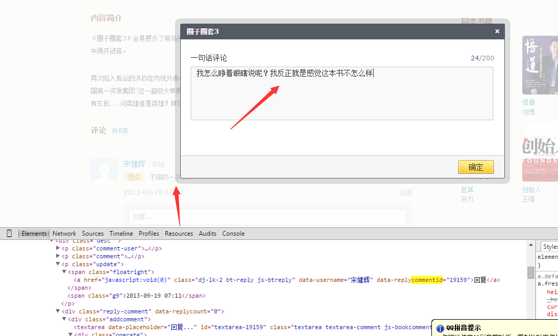Focus the 一句话评论 comment text area
558x336 pixels.
pos(342,93)
